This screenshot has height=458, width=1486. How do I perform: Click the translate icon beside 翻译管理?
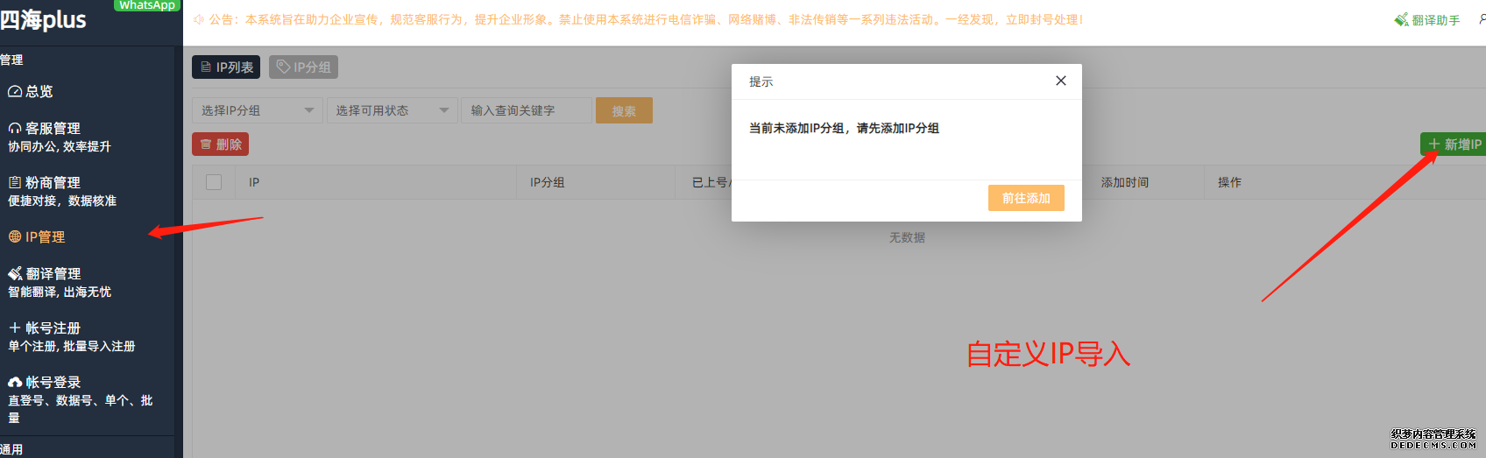(15, 274)
